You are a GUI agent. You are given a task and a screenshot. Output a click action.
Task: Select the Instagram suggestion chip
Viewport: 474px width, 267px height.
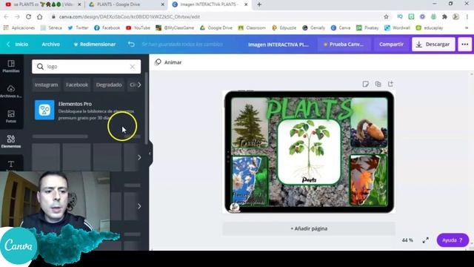(46, 85)
